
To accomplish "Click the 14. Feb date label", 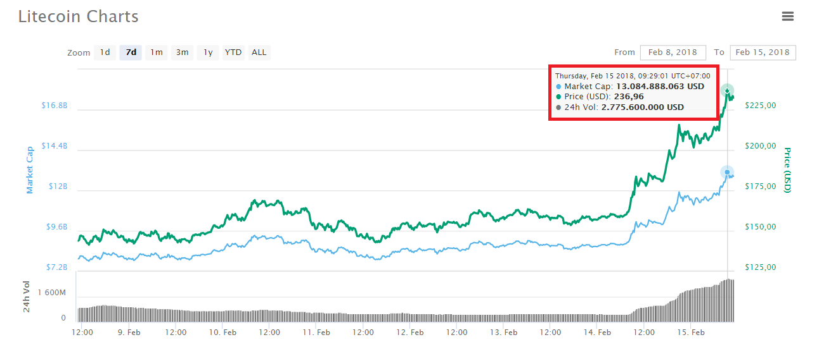I will click(x=597, y=332).
